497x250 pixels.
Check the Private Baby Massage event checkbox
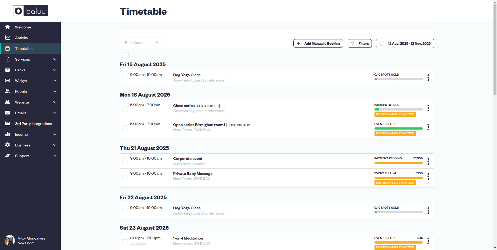click(x=125, y=177)
